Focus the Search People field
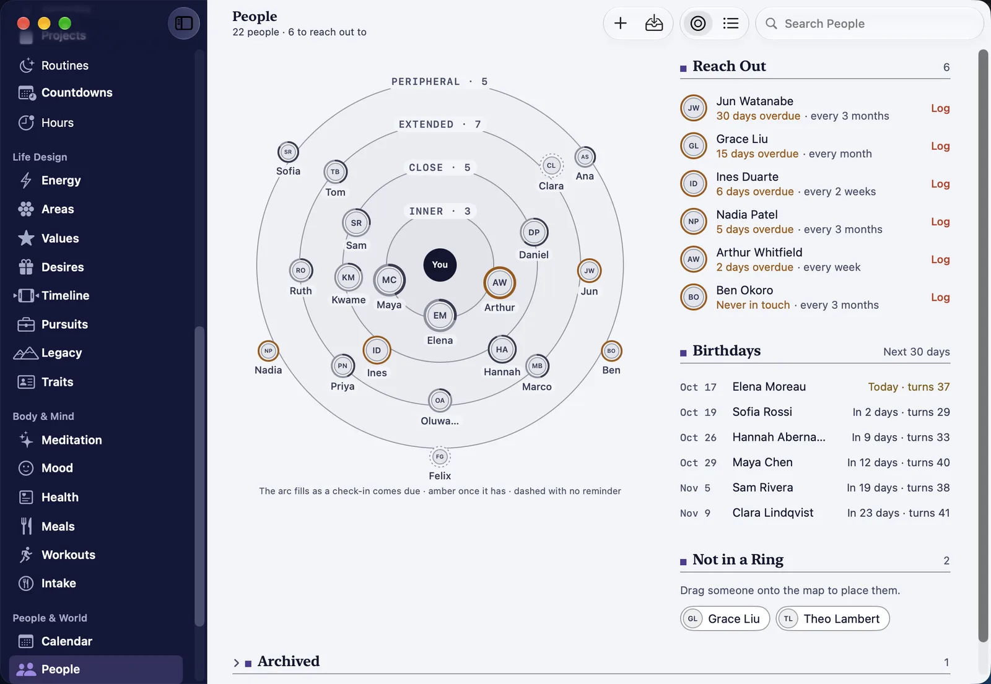Image resolution: width=991 pixels, height=684 pixels. pos(870,24)
